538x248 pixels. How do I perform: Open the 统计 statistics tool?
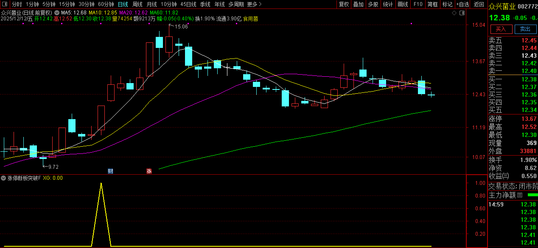tap(388, 4)
